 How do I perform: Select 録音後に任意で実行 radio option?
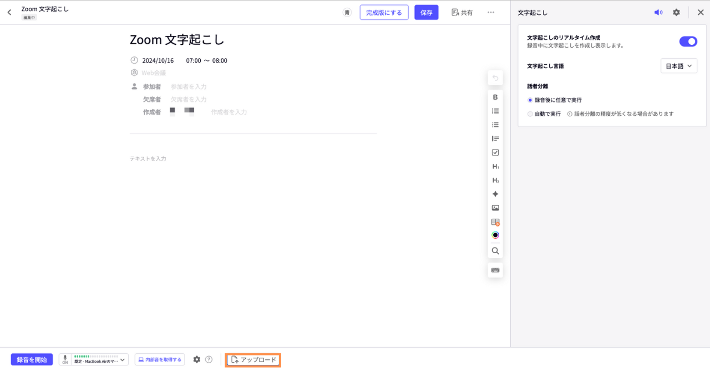530,100
